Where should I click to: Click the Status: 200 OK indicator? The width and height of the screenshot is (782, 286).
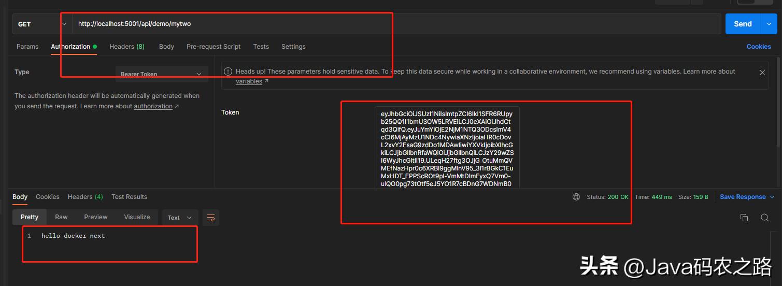pyautogui.click(x=608, y=197)
